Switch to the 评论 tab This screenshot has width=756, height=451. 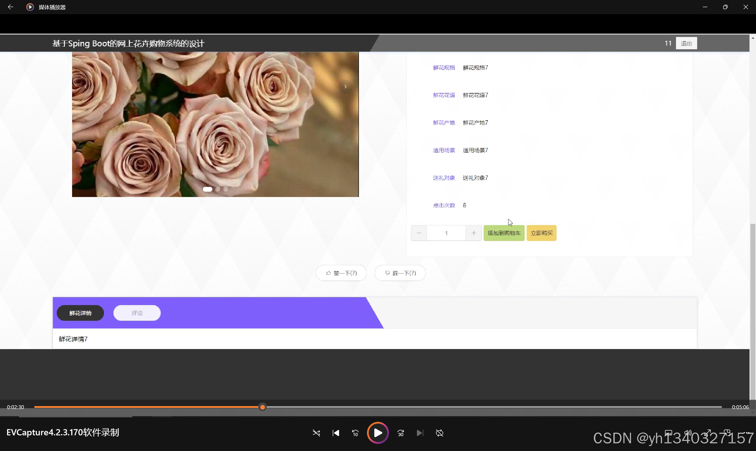click(x=137, y=313)
